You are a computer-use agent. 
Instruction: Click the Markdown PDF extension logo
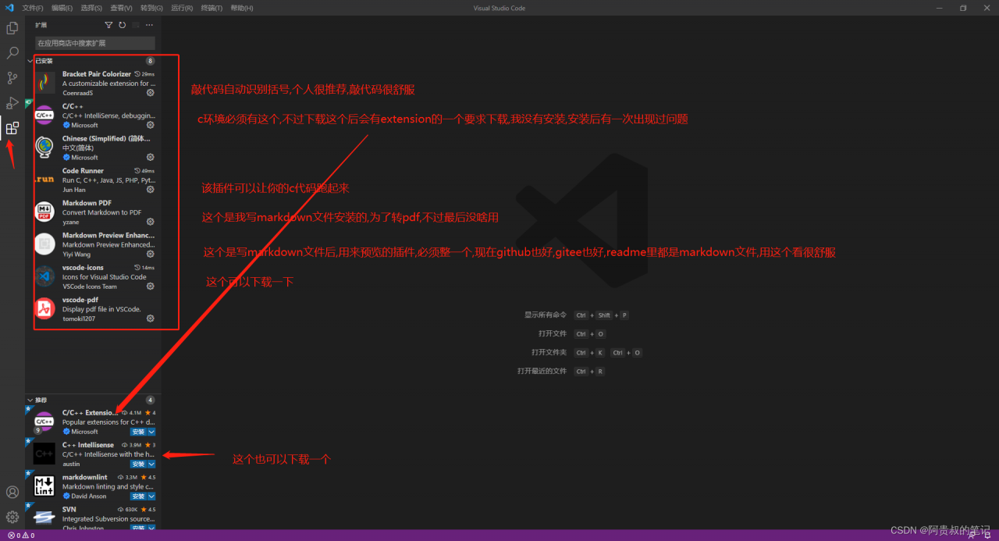pyautogui.click(x=45, y=212)
